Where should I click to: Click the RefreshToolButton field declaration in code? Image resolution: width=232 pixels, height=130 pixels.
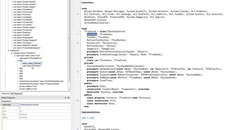click(107, 40)
